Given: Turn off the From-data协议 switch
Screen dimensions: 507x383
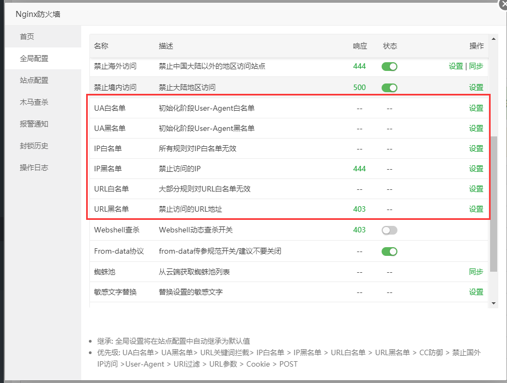Looking at the screenshot, I should click(389, 252).
